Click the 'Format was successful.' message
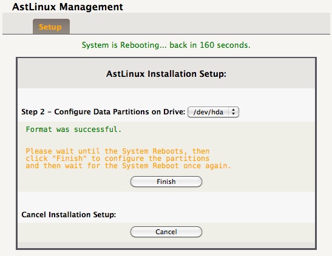 tap(73, 129)
